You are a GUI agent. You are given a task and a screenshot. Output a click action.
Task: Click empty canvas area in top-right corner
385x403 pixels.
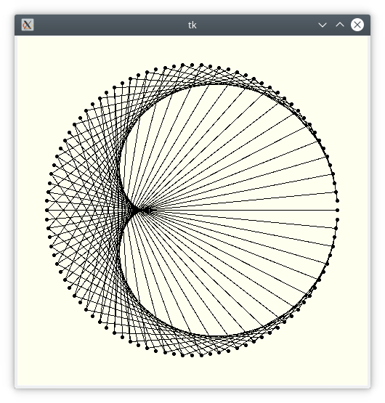[352, 52]
